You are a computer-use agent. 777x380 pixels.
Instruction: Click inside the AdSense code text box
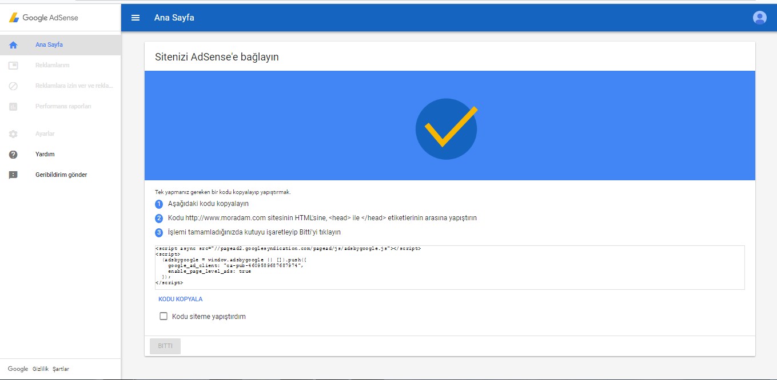tap(449, 268)
